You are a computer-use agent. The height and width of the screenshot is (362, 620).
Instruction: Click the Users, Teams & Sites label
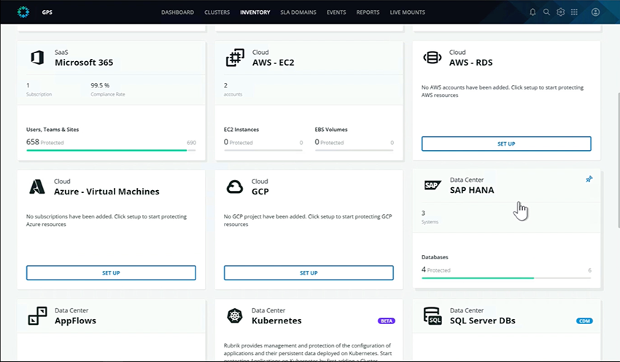[53, 130]
